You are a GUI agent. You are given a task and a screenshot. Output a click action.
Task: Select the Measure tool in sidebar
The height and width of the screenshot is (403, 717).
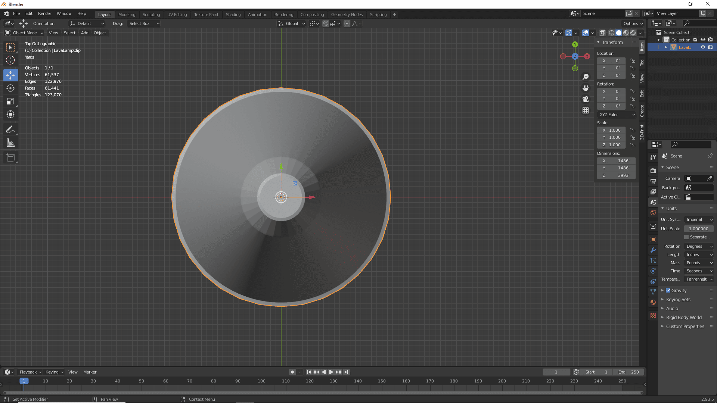pos(11,143)
